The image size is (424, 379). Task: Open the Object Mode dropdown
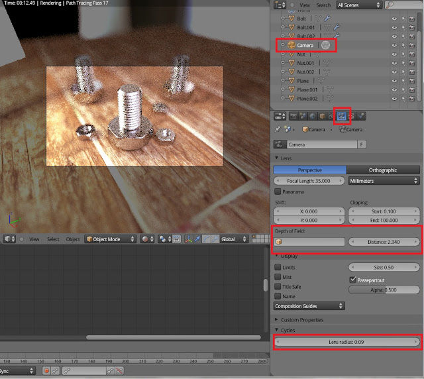pos(110,239)
